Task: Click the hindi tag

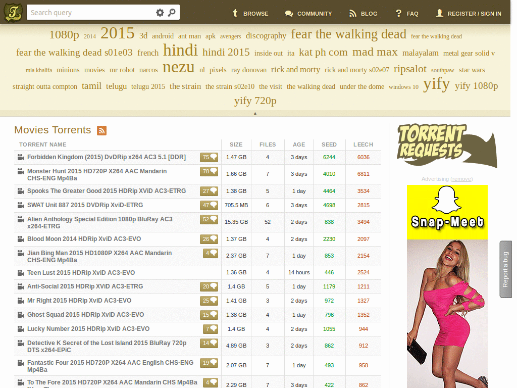Action: (180, 51)
